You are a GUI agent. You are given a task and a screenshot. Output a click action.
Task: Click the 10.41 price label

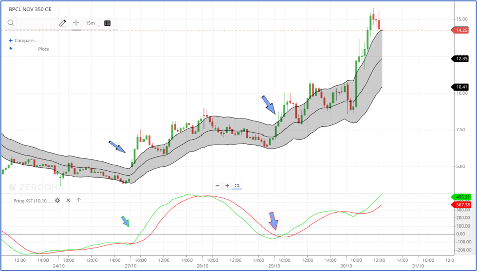click(x=460, y=87)
